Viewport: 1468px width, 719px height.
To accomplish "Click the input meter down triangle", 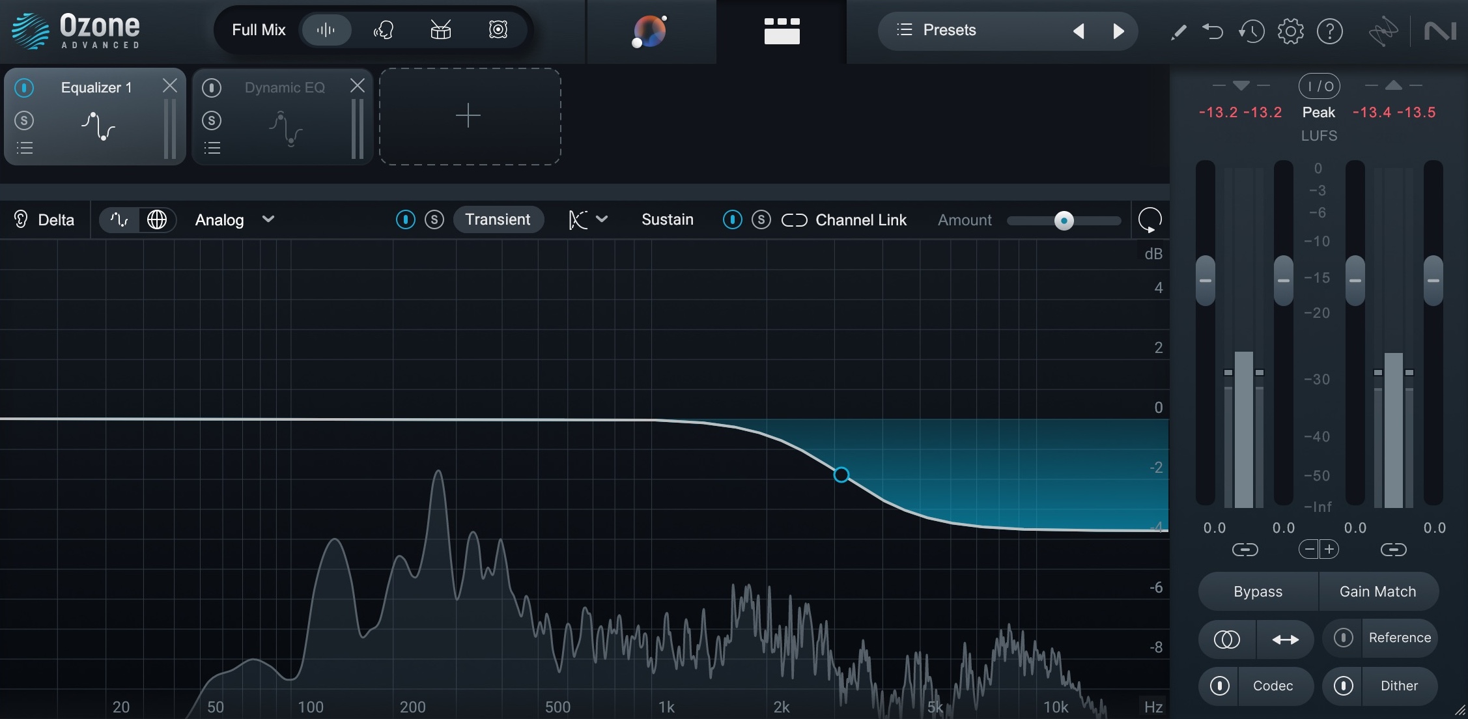I will pos(1241,85).
